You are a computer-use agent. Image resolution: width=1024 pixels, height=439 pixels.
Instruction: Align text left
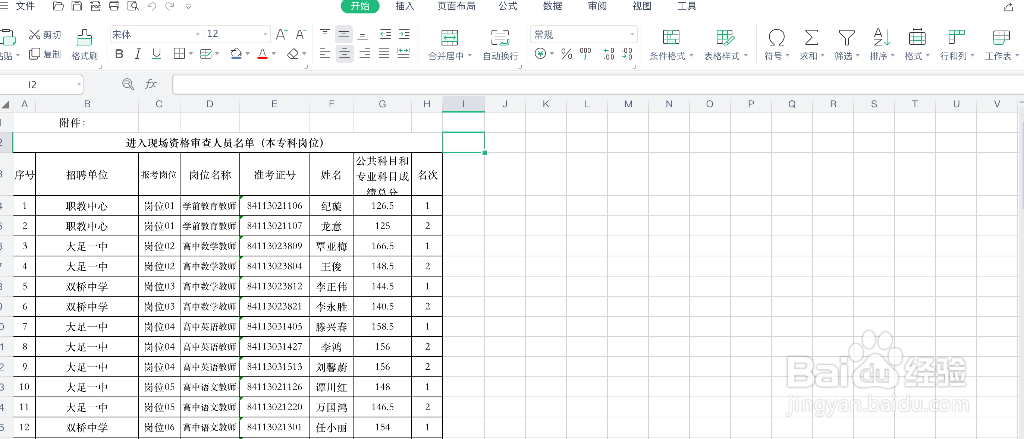pyautogui.click(x=325, y=54)
